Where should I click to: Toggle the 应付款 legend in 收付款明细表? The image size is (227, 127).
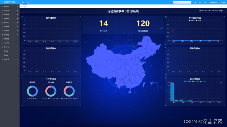point(199,20)
